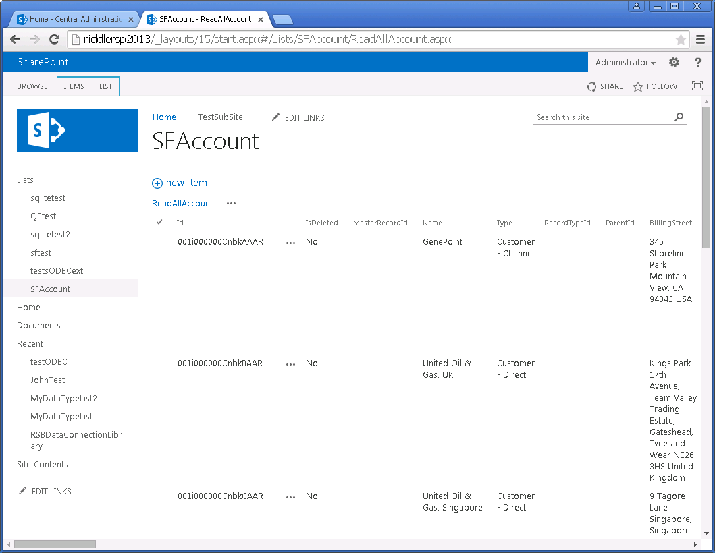715x553 pixels.
Task: Bookmark page with the star icon
Action: point(681,40)
